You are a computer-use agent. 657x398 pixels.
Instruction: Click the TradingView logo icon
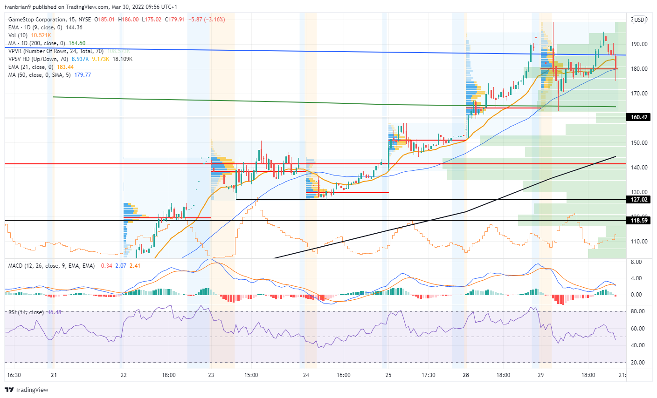coord(9,390)
